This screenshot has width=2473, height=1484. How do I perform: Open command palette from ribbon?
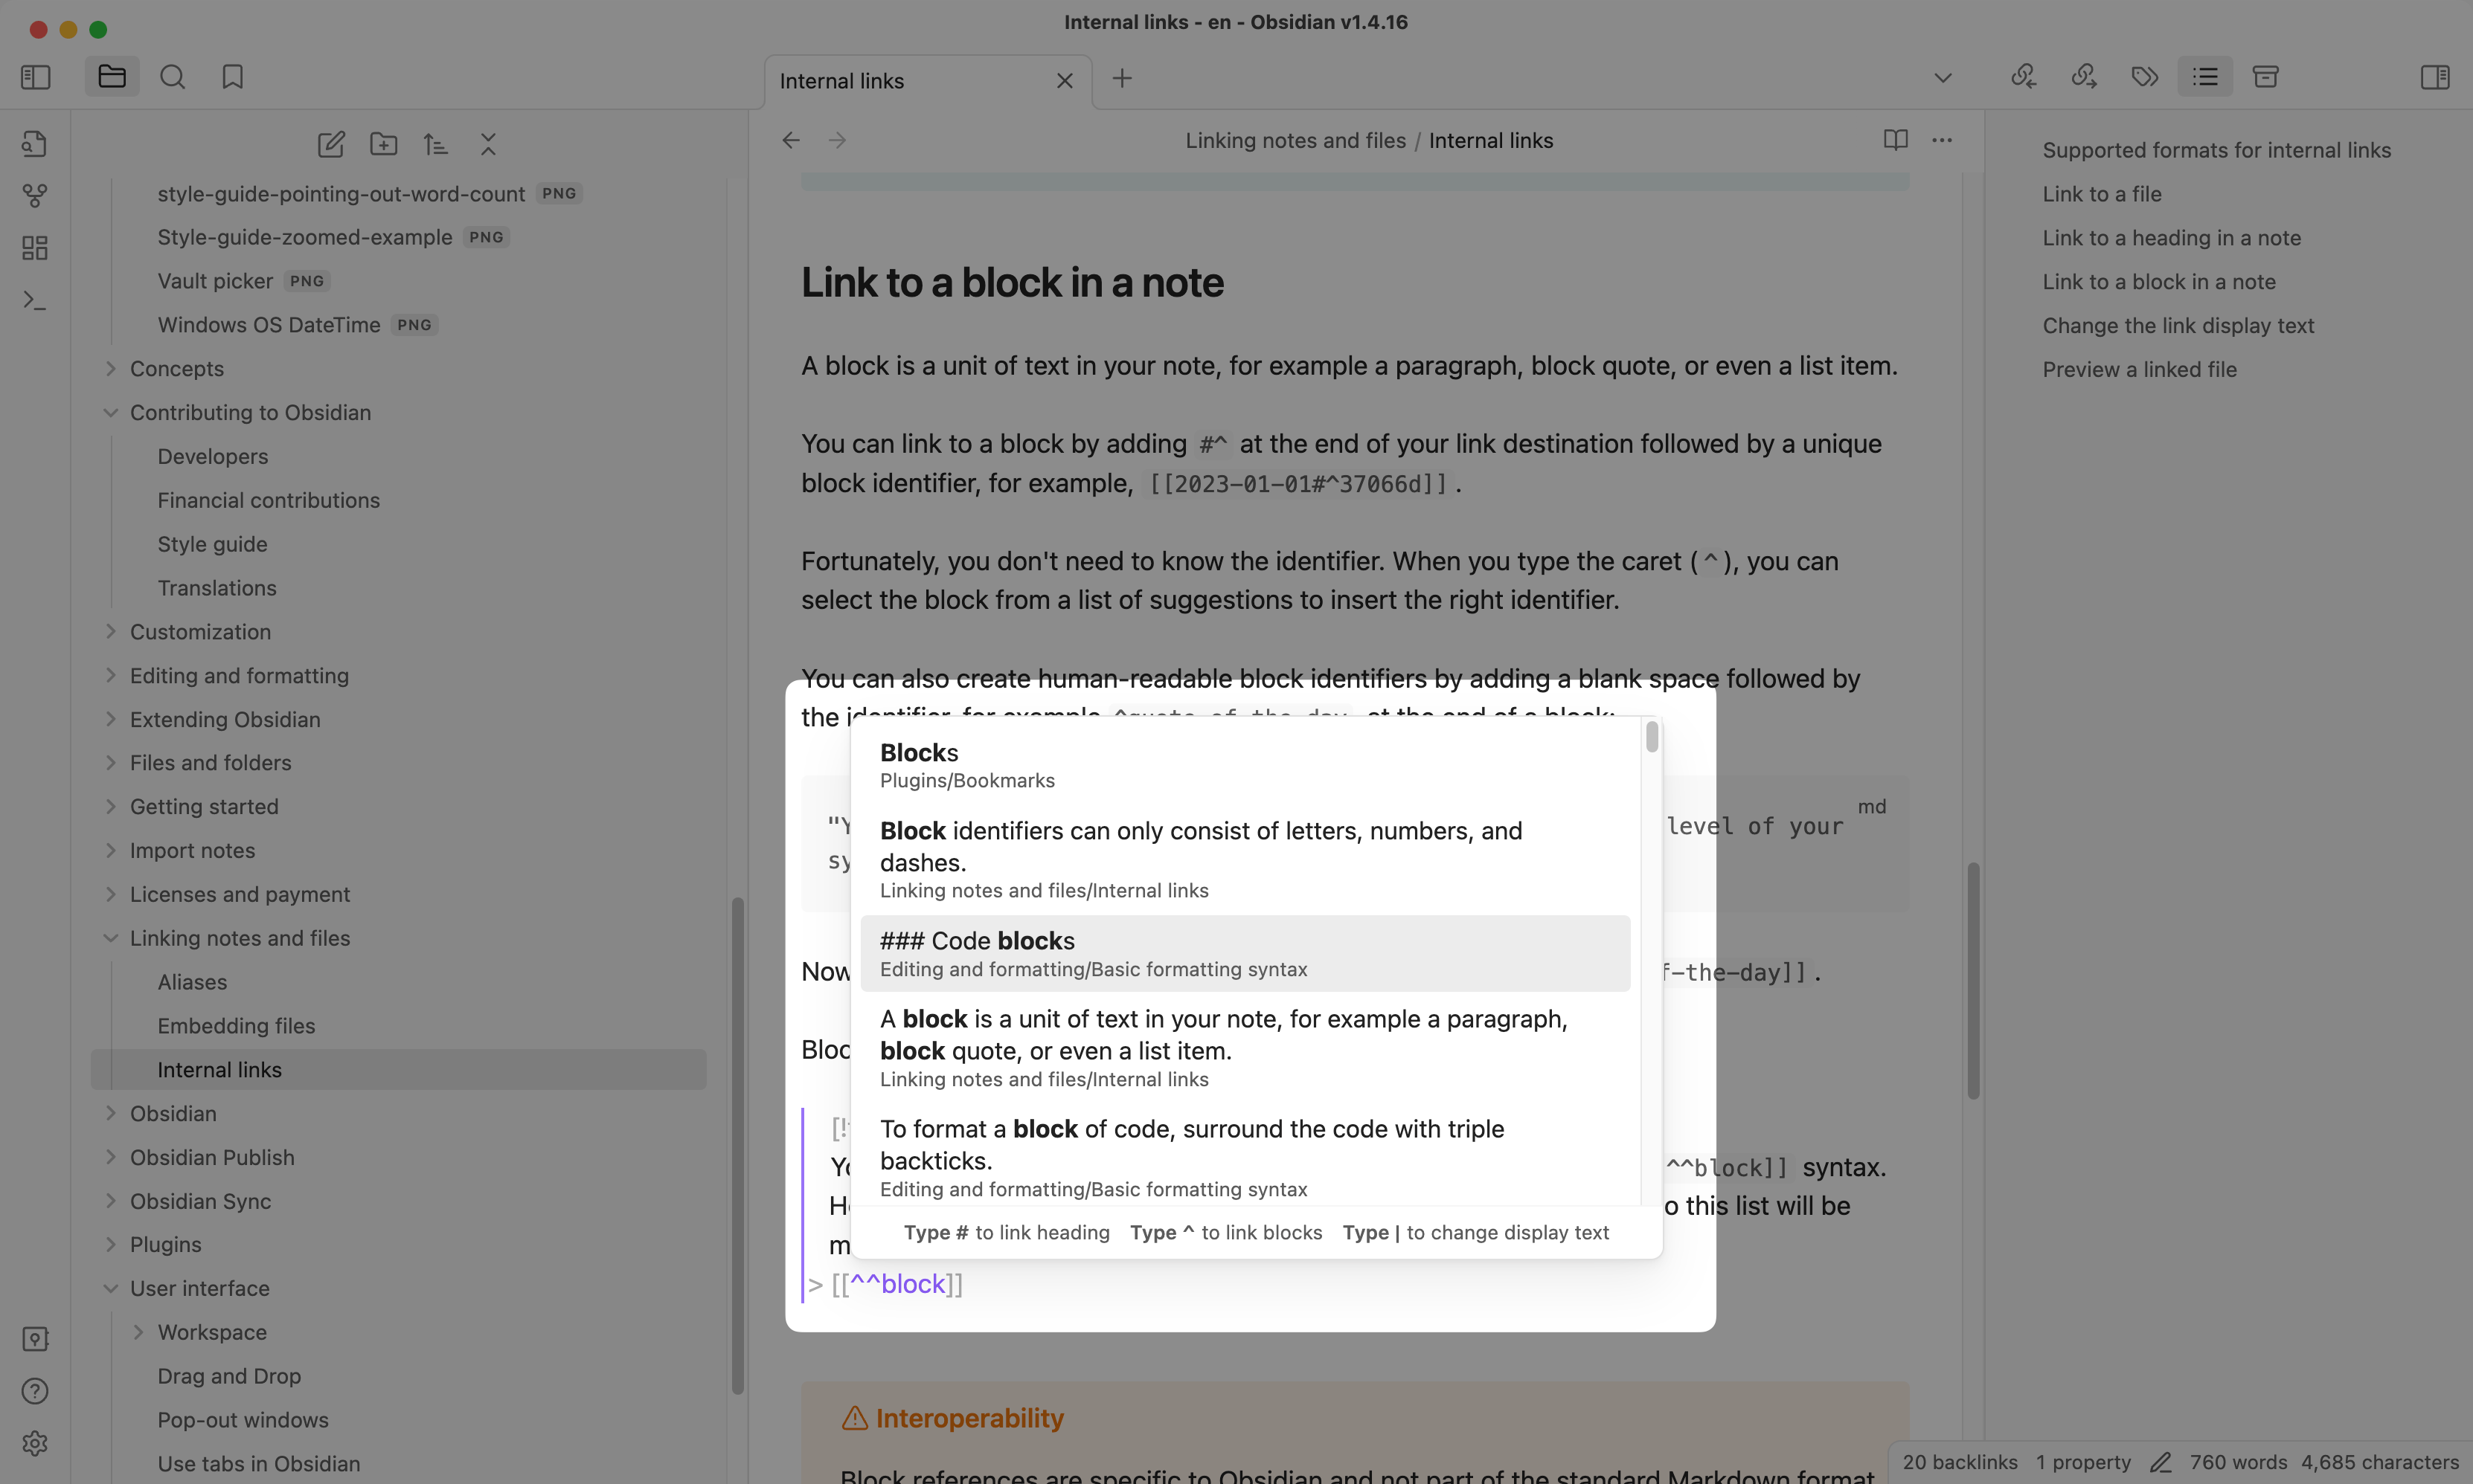click(x=35, y=300)
